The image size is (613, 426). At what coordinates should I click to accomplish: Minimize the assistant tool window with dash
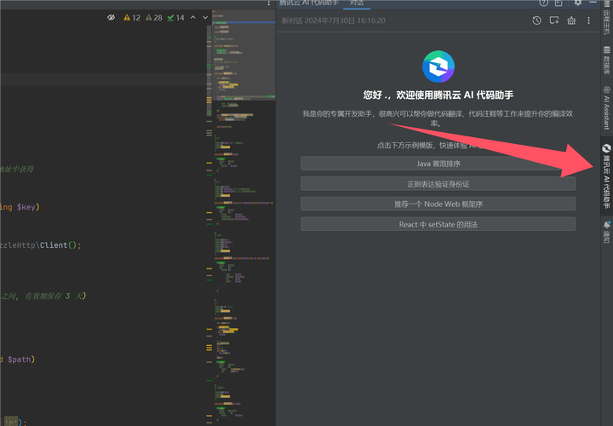(x=593, y=3)
